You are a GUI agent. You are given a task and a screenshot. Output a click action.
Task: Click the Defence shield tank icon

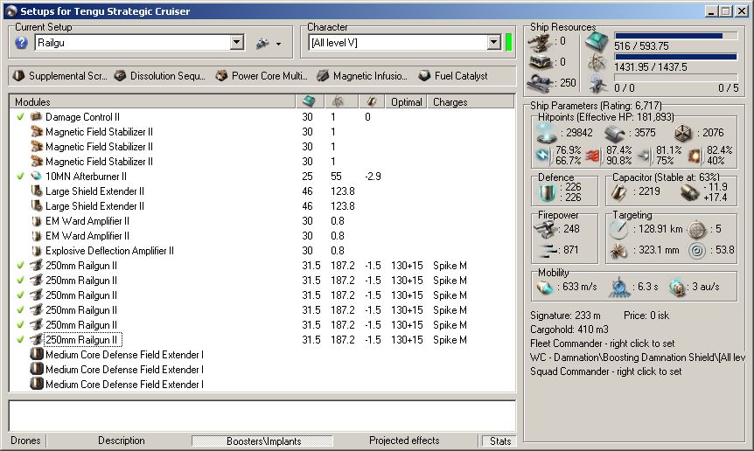click(x=547, y=192)
